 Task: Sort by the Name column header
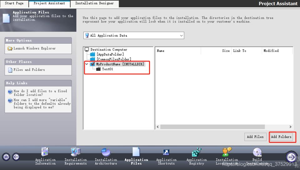pyautogui.click(x=178, y=51)
